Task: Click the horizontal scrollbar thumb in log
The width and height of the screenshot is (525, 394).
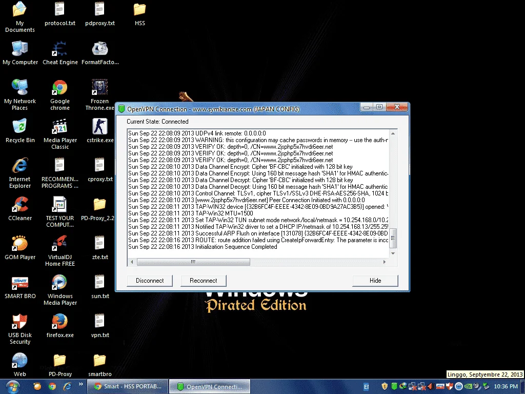Action: (193, 262)
